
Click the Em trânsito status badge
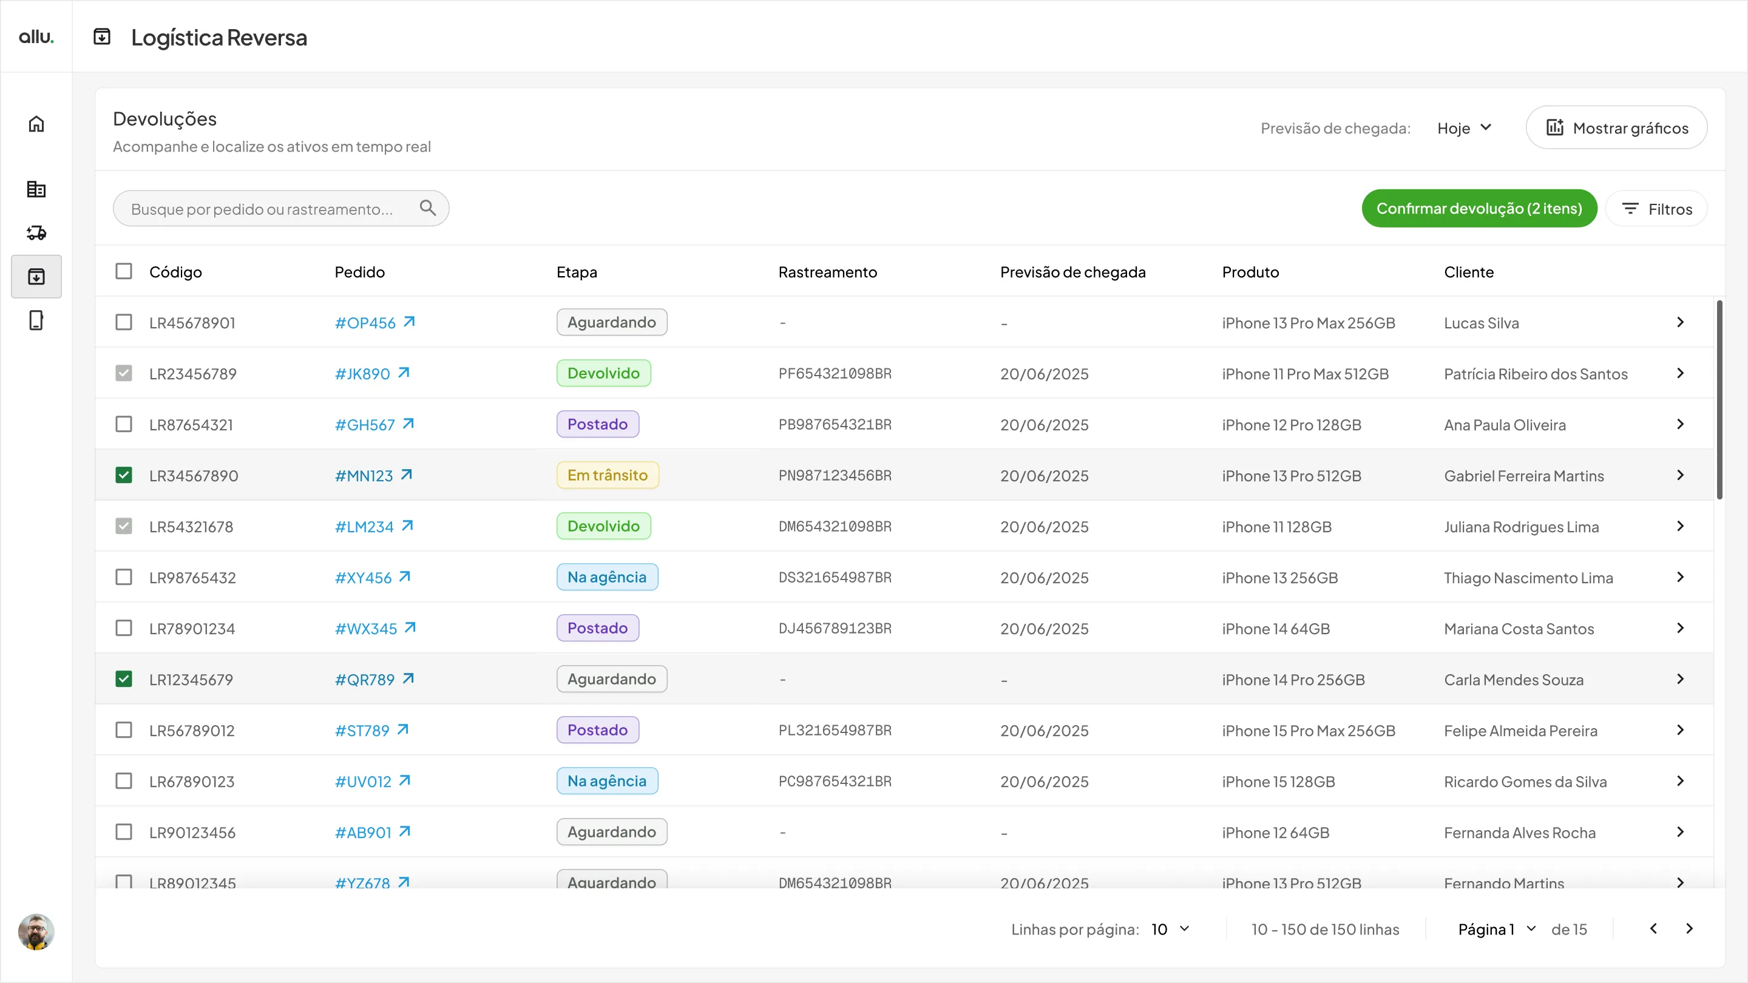[608, 475]
